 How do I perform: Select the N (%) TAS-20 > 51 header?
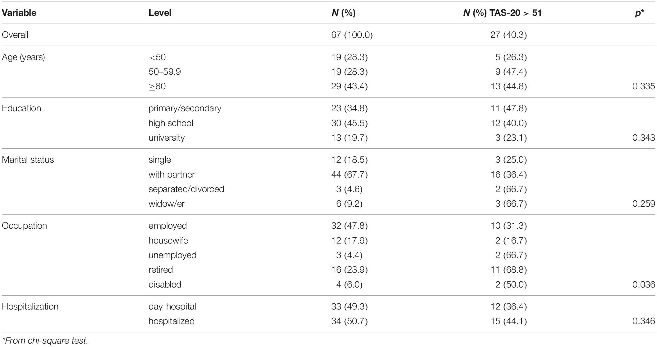pyautogui.click(x=503, y=13)
